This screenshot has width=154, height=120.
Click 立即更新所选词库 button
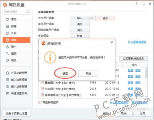(133, 59)
